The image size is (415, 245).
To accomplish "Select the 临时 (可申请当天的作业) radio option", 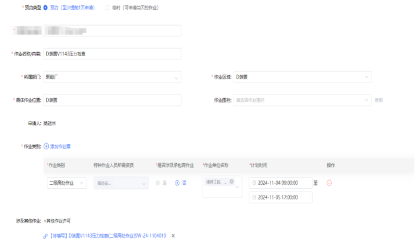I will point(108,8).
